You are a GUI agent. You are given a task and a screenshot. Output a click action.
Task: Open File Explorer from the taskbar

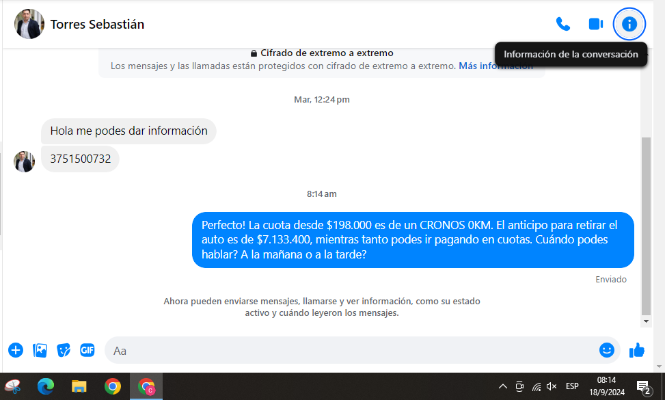tap(79, 386)
